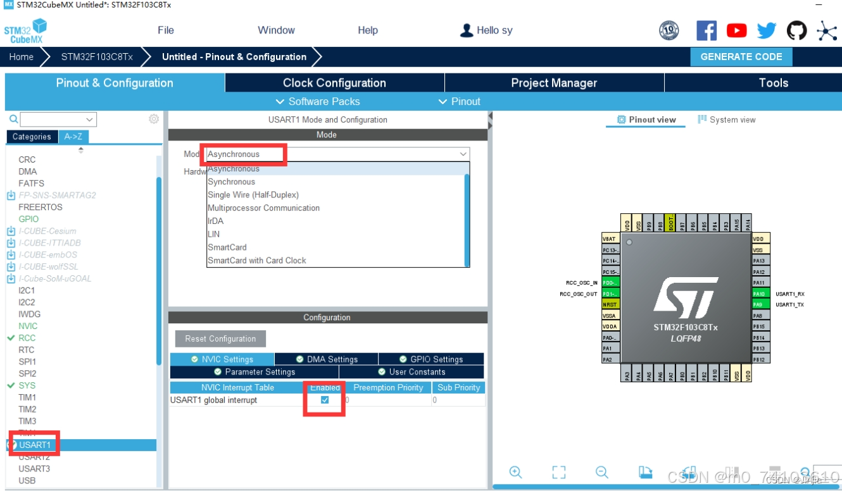Click the ST logo on the chip

pos(686,297)
